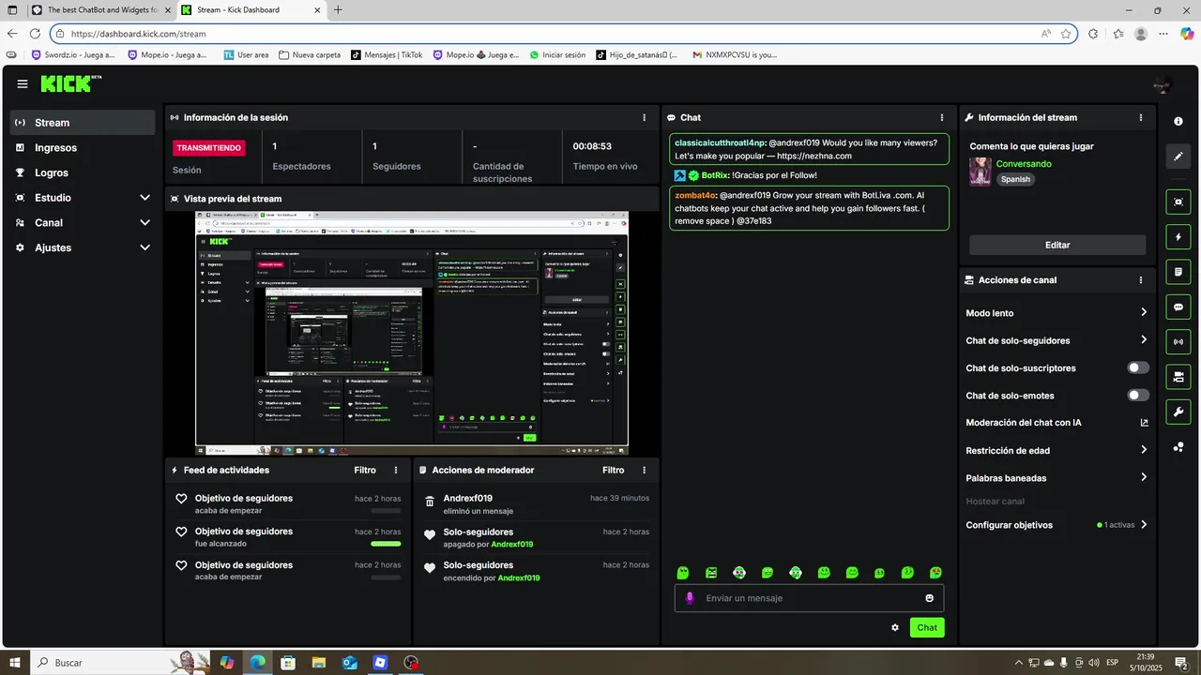Image resolution: width=1201 pixels, height=675 pixels.
Task: Click zombat4o username in chat
Action: 695,195
